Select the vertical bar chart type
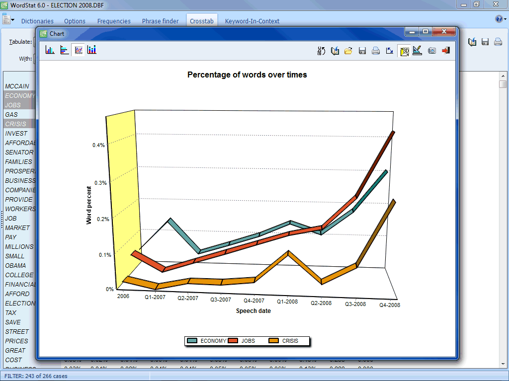509x381 pixels. 50,50
